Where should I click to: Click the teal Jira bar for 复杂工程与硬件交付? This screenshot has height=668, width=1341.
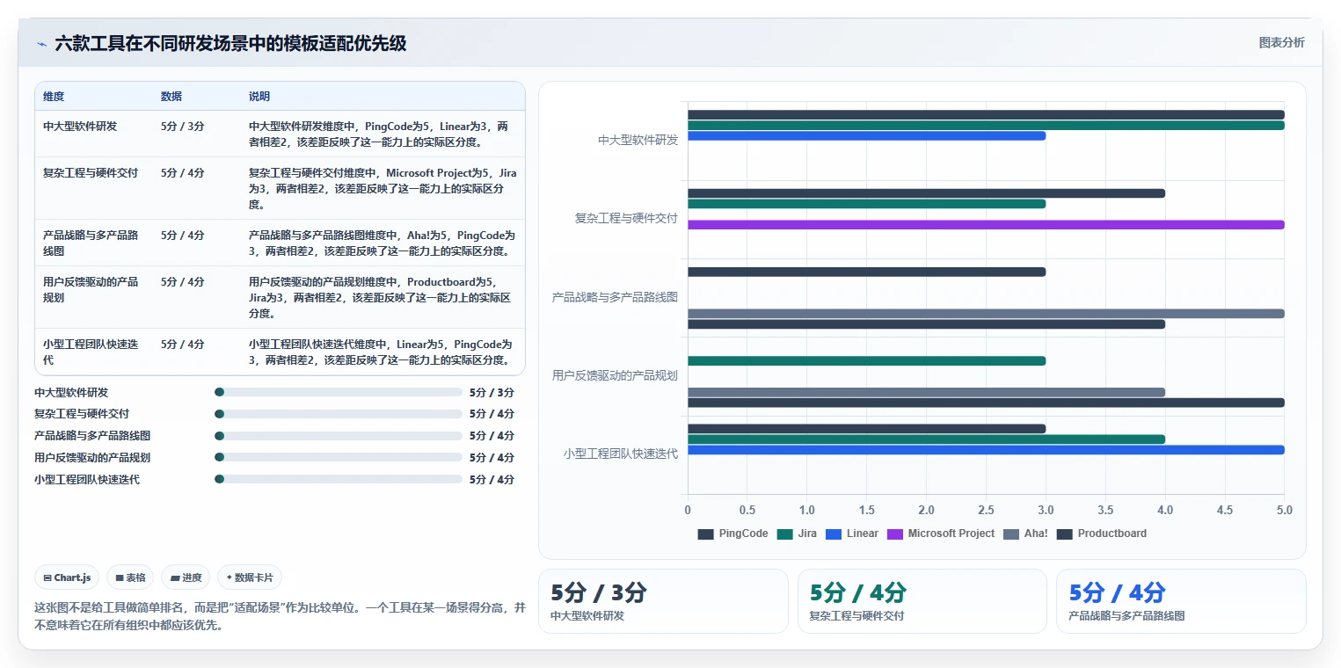866,204
